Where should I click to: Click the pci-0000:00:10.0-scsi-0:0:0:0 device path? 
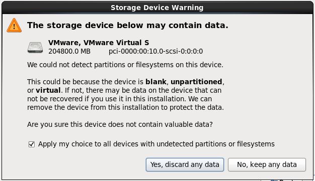[155, 51]
